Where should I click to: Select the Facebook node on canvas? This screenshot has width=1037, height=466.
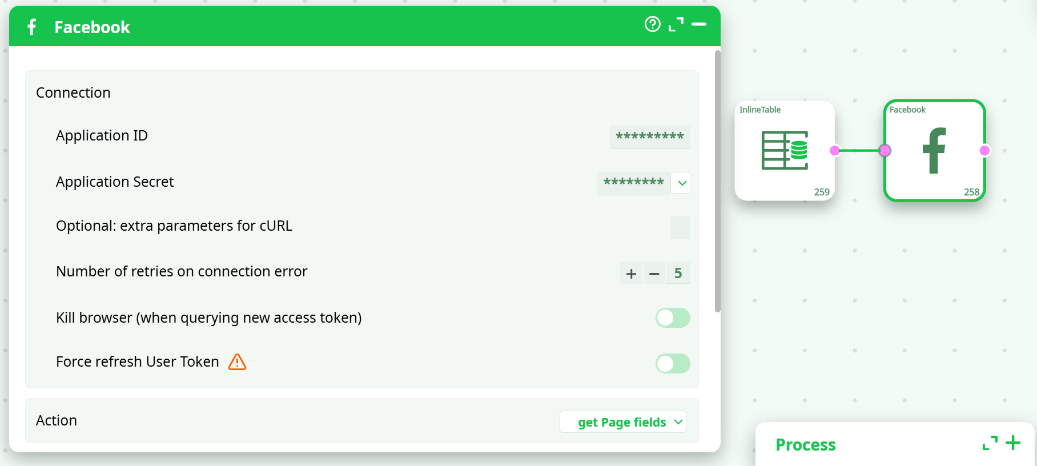934,150
